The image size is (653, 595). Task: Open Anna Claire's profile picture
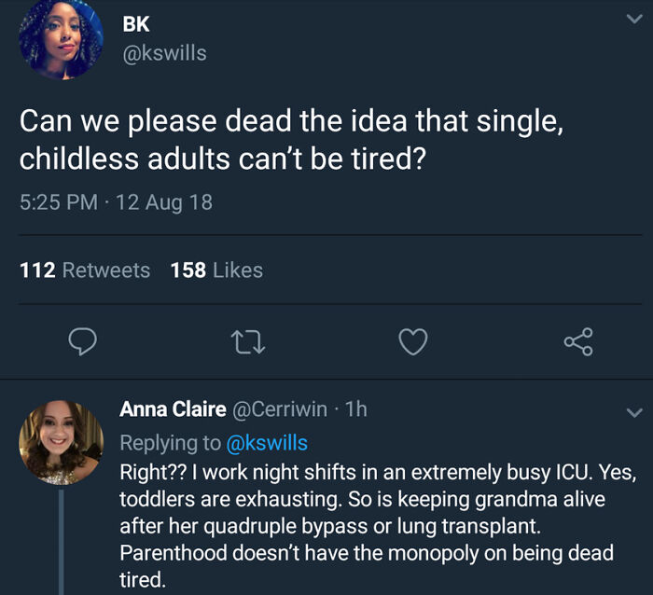pyautogui.click(x=61, y=442)
